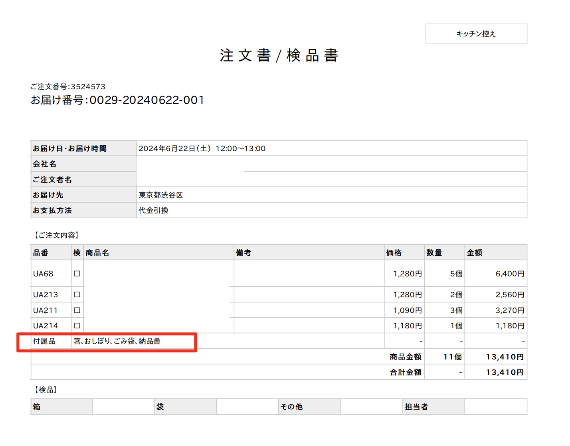
Task: Click the 金額 column header
Action: point(496,252)
